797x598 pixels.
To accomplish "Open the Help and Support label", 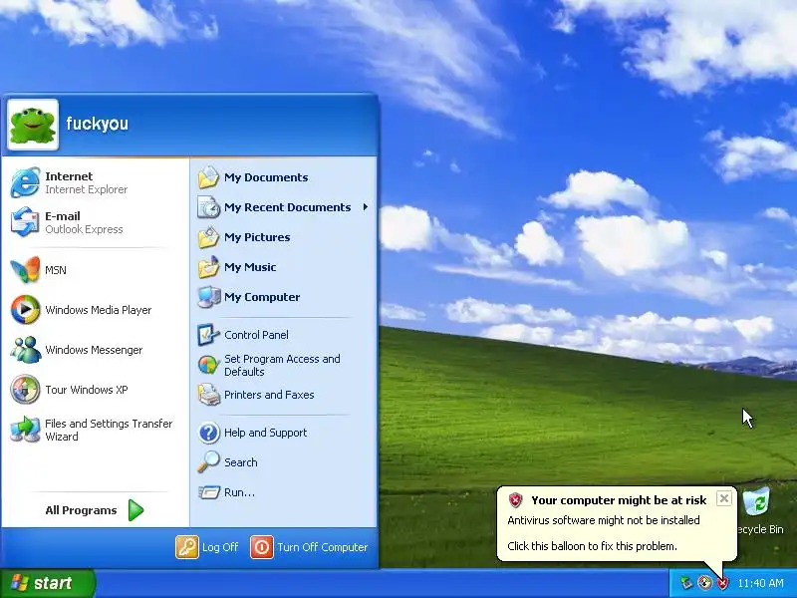I will coord(265,433).
